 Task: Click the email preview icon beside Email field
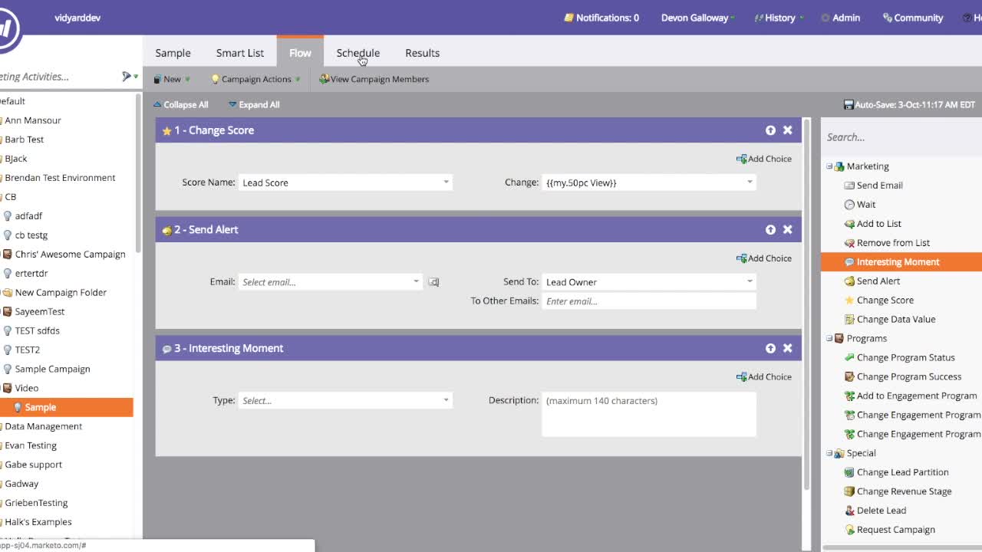[433, 282]
